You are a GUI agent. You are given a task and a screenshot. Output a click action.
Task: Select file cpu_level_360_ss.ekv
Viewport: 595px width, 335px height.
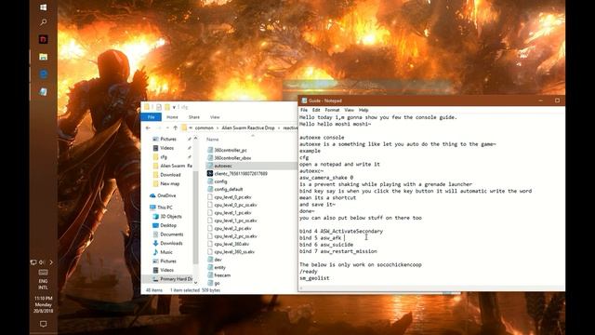(234, 251)
